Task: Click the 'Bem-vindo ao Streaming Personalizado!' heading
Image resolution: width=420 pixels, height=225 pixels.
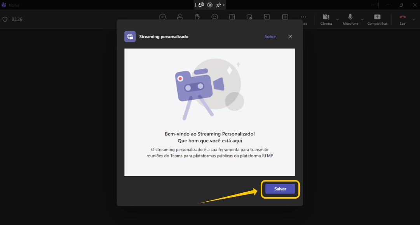Action: click(210, 134)
